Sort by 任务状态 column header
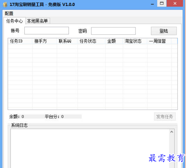The image size is (187, 168). pos(92,41)
